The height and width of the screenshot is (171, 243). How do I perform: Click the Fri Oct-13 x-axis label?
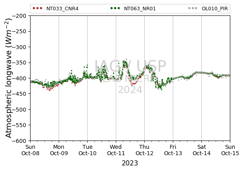173,150
